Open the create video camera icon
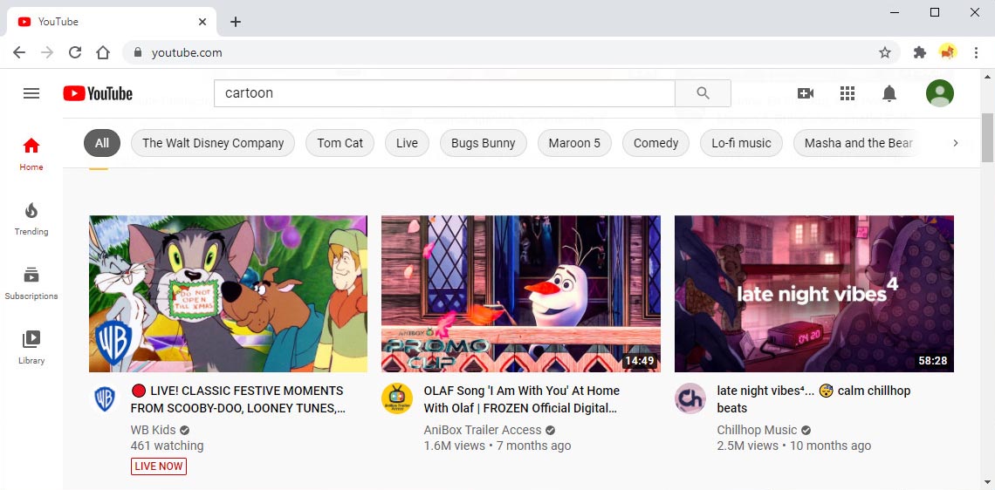Image resolution: width=995 pixels, height=490 pixels. click(x=806, y=93)
